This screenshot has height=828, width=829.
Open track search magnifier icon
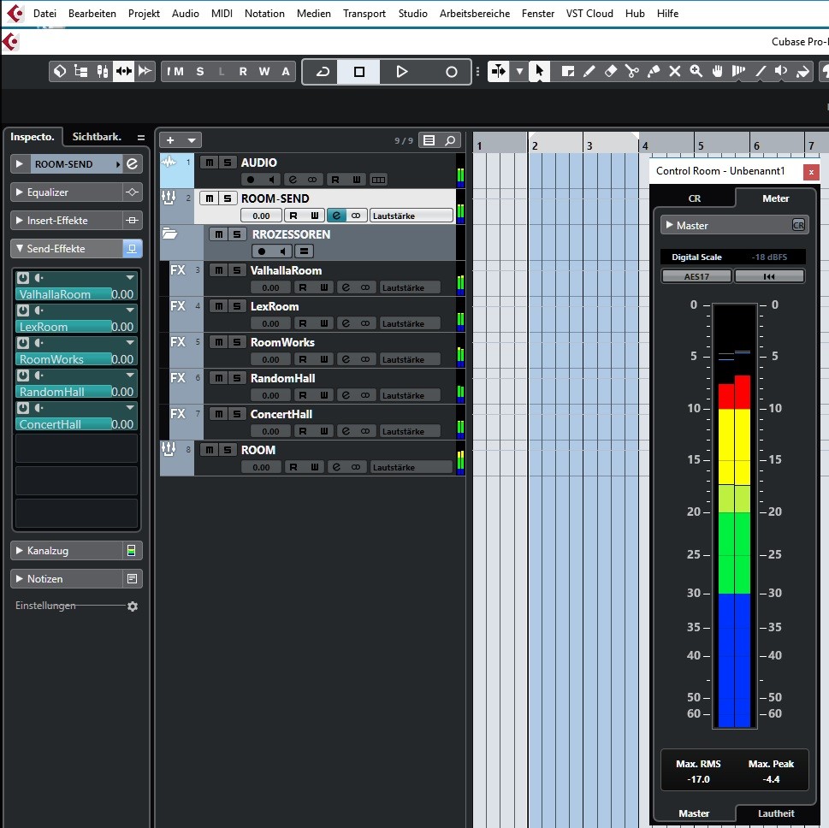pyautogui.click(x=450, y=140)
